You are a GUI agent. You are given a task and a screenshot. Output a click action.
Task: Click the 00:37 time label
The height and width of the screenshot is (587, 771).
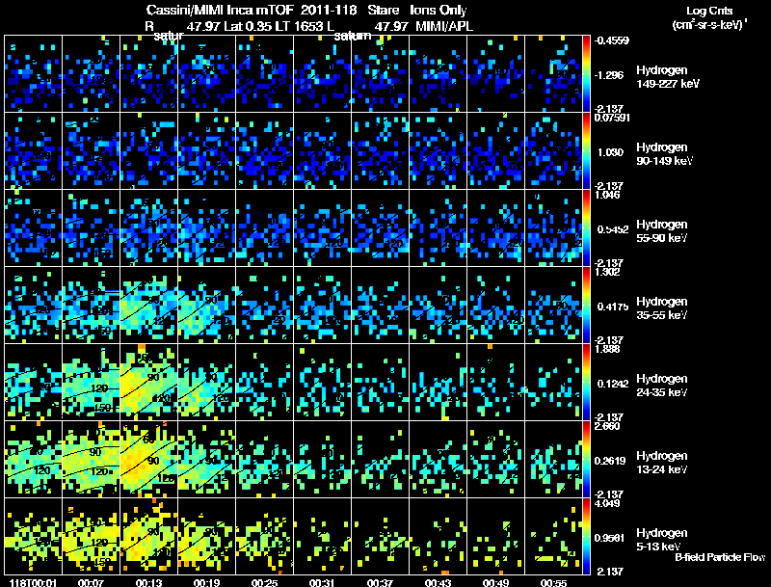[380, 582]
